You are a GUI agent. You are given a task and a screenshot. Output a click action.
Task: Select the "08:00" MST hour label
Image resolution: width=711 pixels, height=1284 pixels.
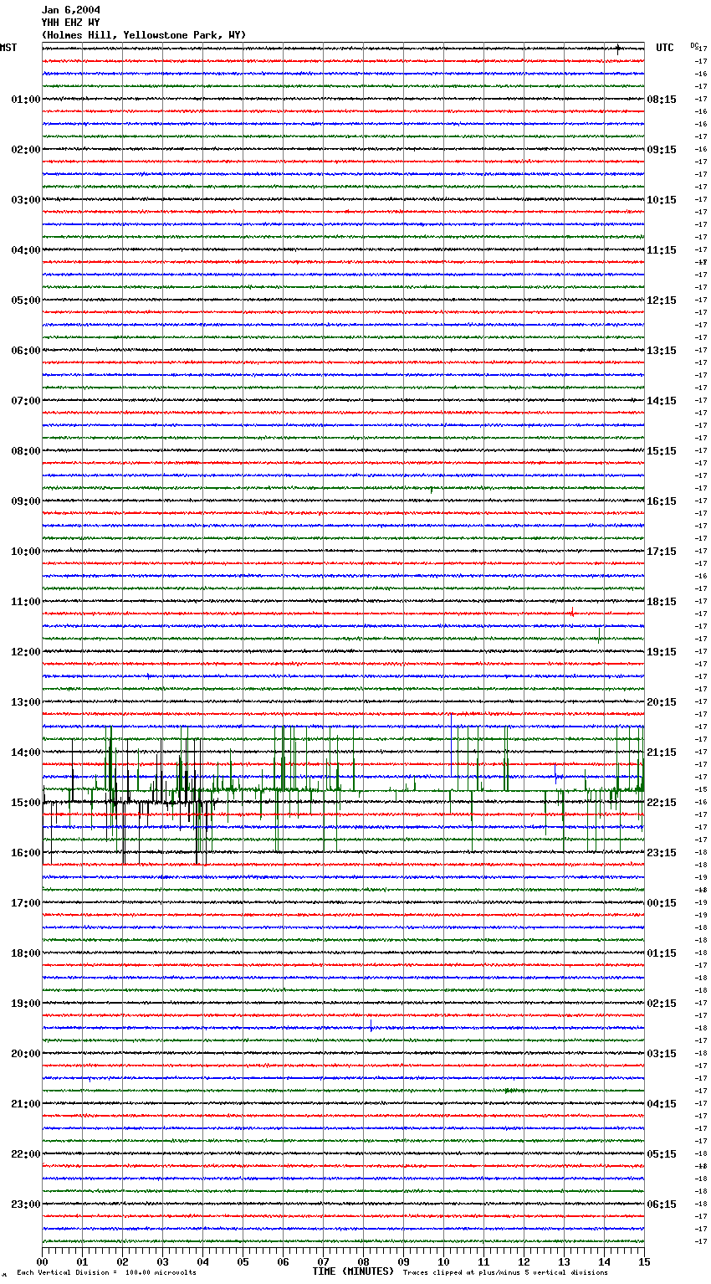26,451
